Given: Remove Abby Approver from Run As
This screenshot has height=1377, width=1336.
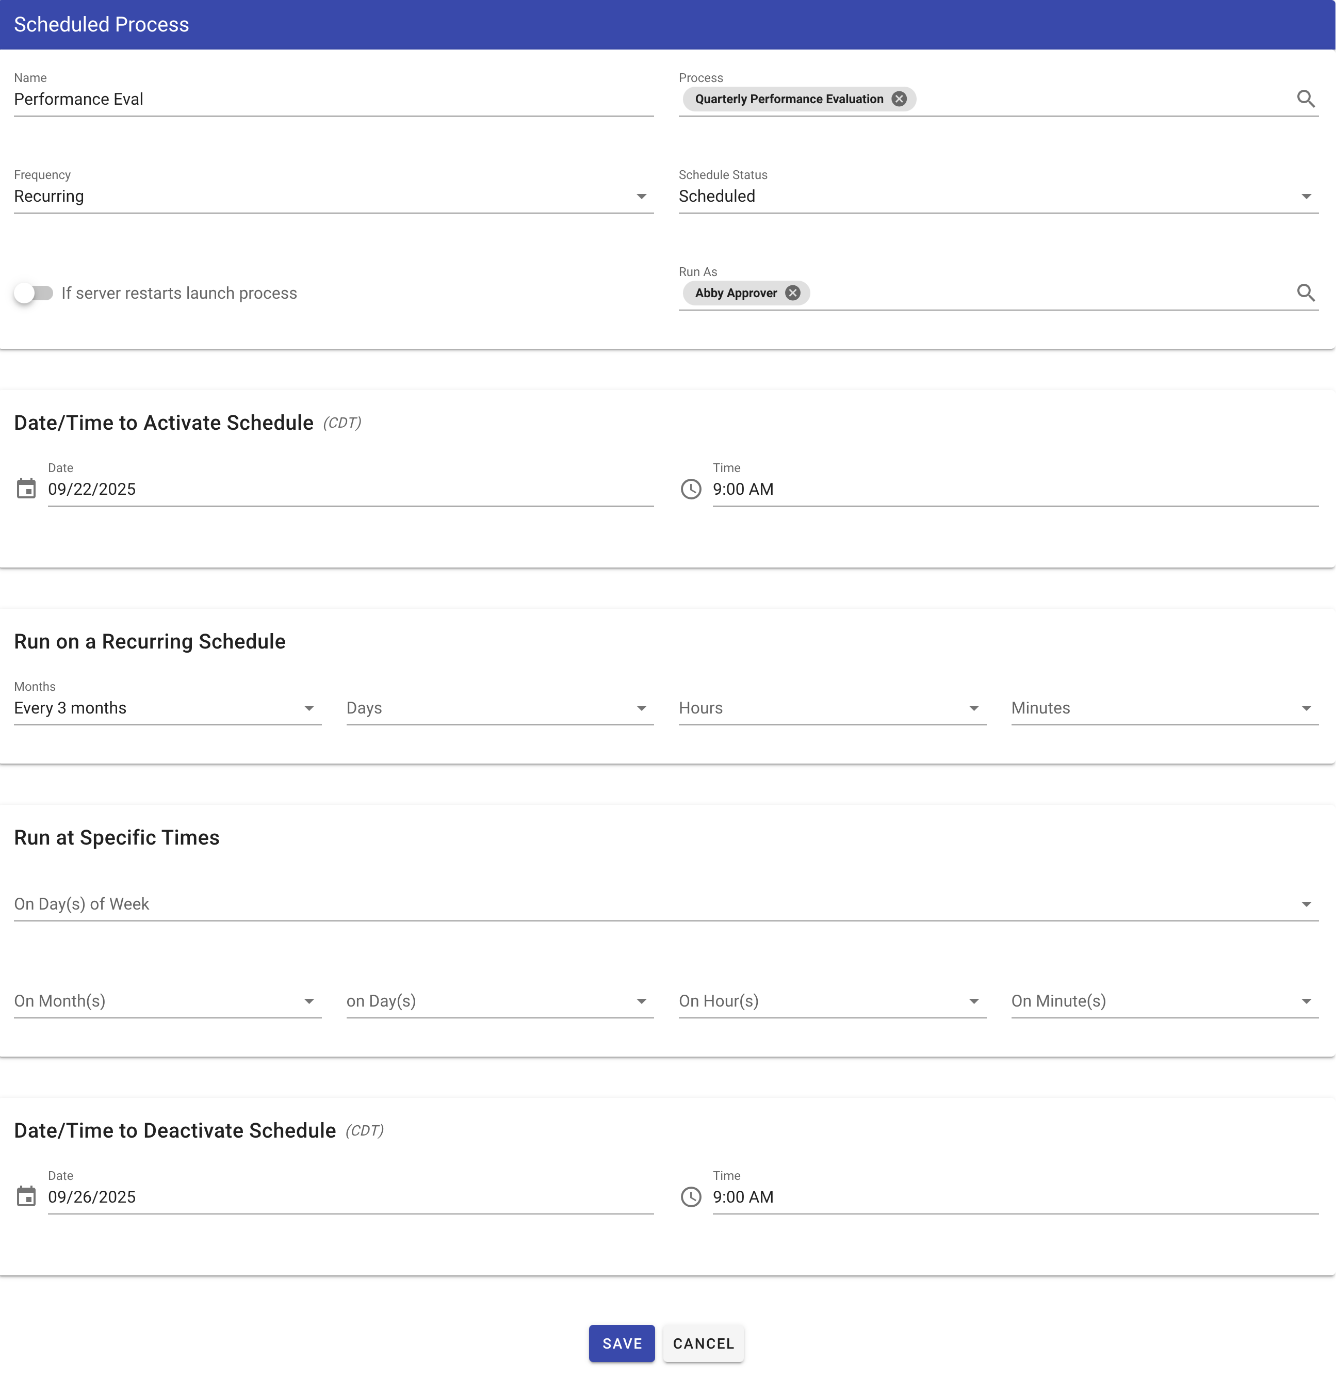Looking at the screenshot, I should pos(792,293).
